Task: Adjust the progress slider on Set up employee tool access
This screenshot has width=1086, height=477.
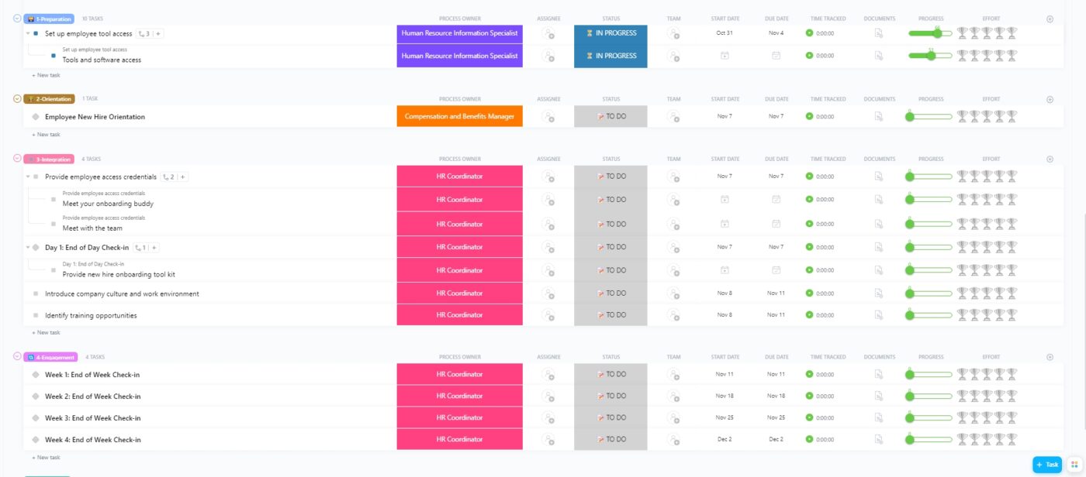Action: coord(938,33)
